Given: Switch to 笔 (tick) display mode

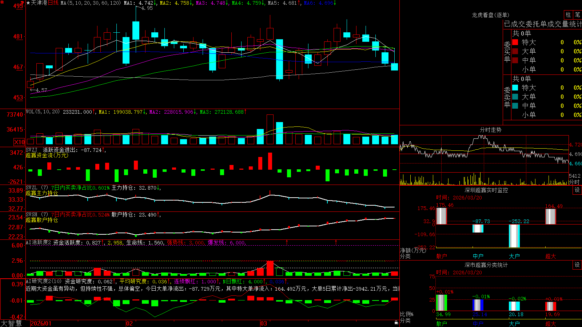Looking at the screenshot, I should pyautogui.click(x=577, y=15).
